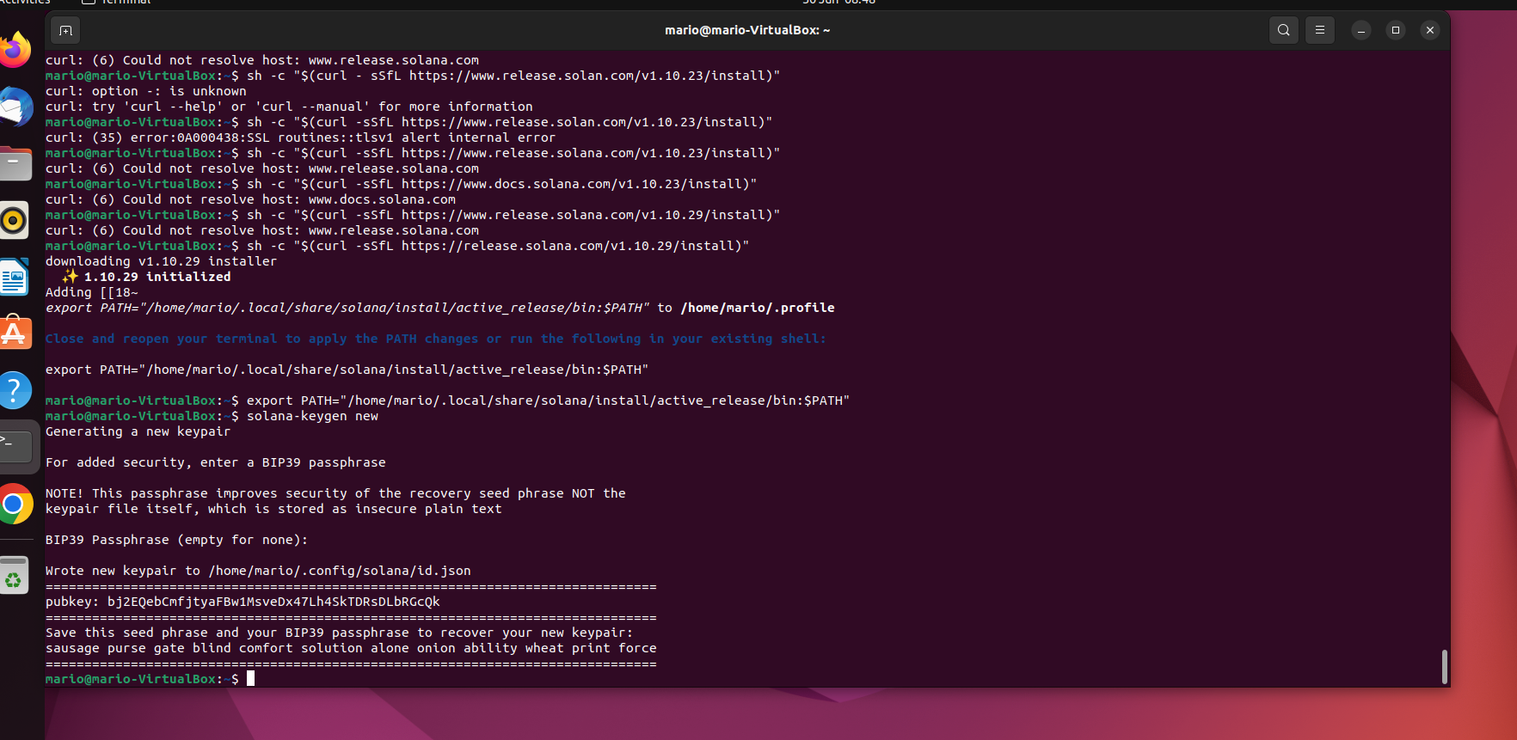Click 'For added security, enter a BIP39 passphrase'
1517x740 pixels.
tap(215, 462)
